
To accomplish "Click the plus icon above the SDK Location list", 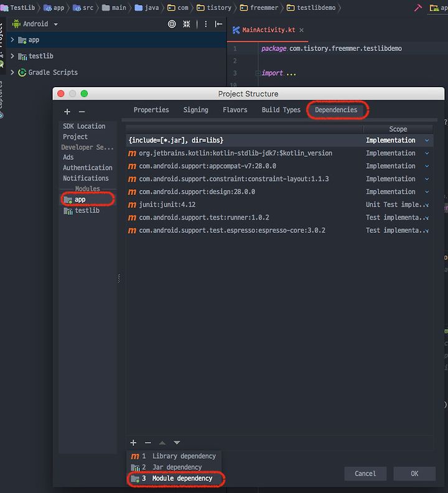I will (67, 111).
